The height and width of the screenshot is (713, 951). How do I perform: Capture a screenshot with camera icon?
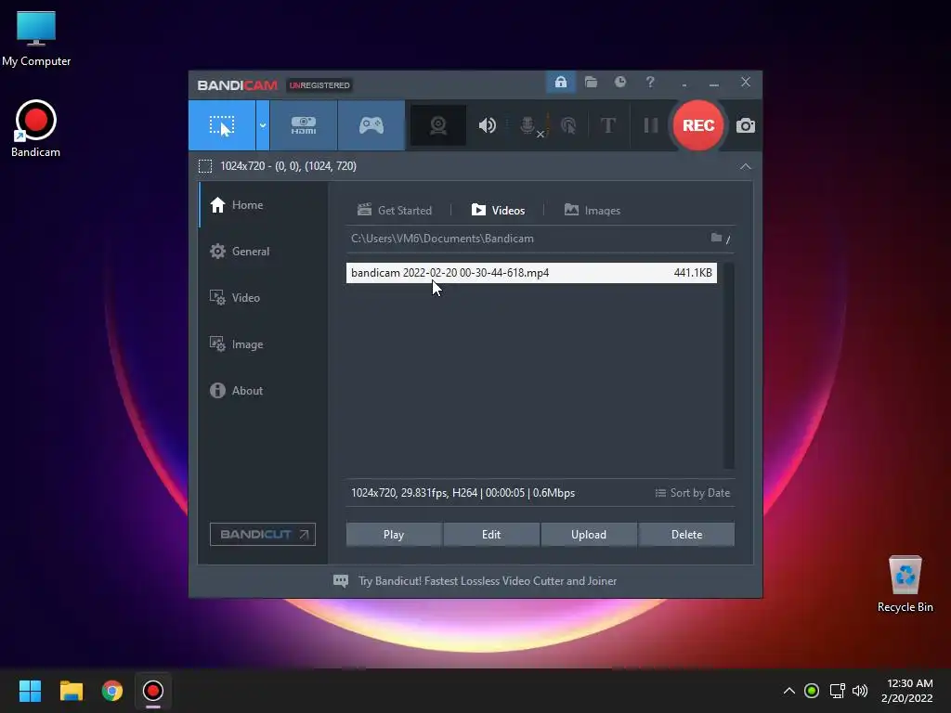coord(746,125)
